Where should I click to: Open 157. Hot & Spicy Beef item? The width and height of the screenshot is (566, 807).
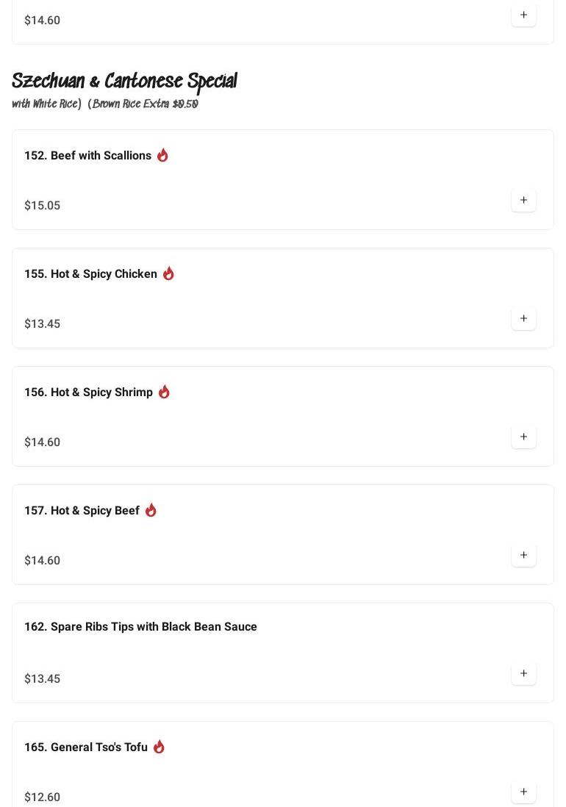[82, 511]
